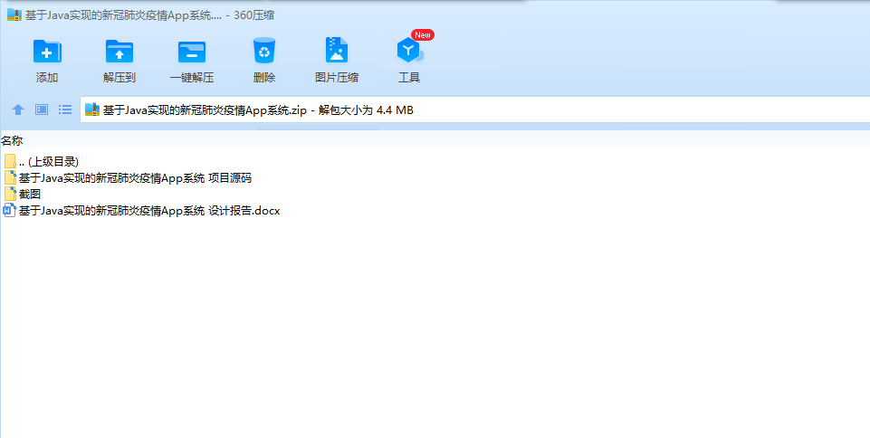Viewport: 870px width, 438px height.
Task: Open the 工具 (Tools) icon
Action: (409, 51)
